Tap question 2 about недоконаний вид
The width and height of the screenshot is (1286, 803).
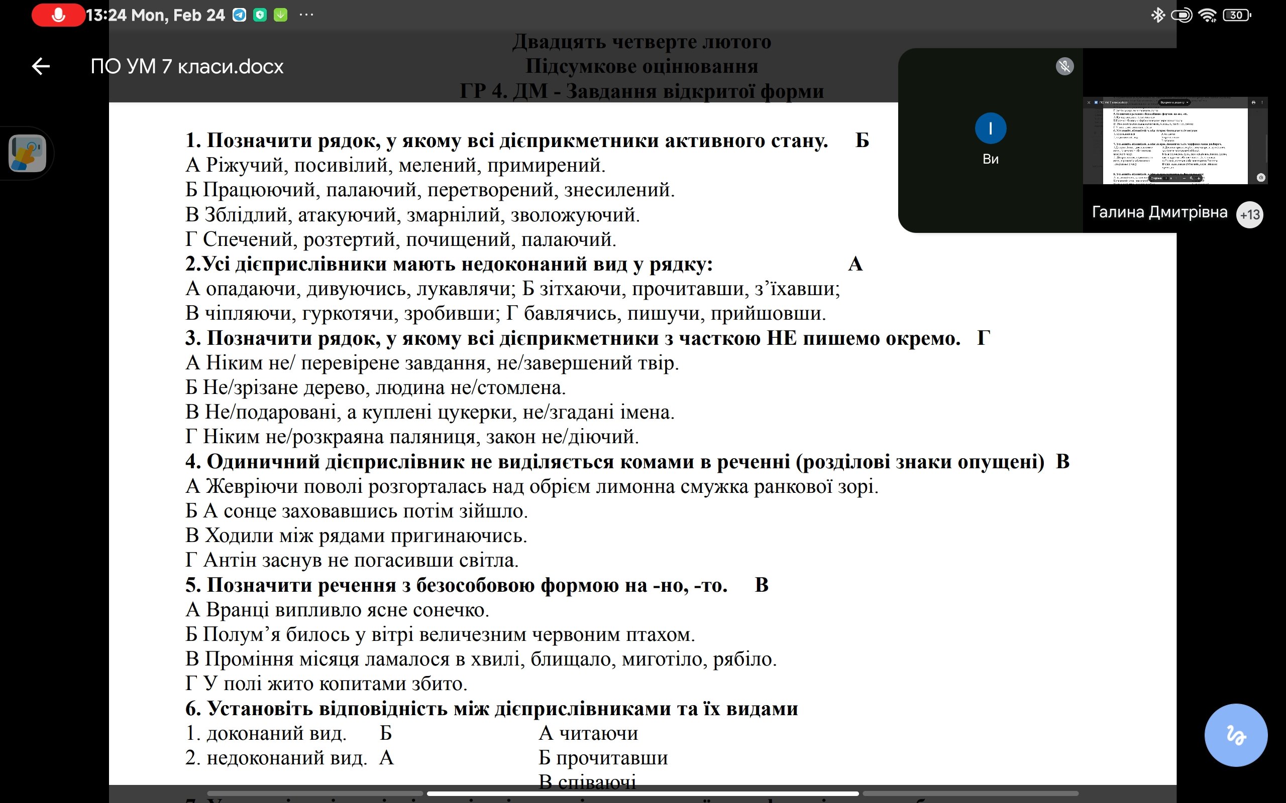tap(449, 264)
